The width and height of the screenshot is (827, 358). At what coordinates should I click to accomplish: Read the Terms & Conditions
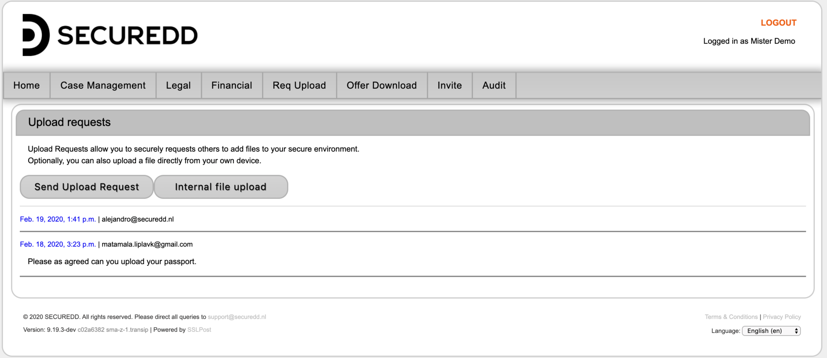pyautogui.click(x=731, y=317)
